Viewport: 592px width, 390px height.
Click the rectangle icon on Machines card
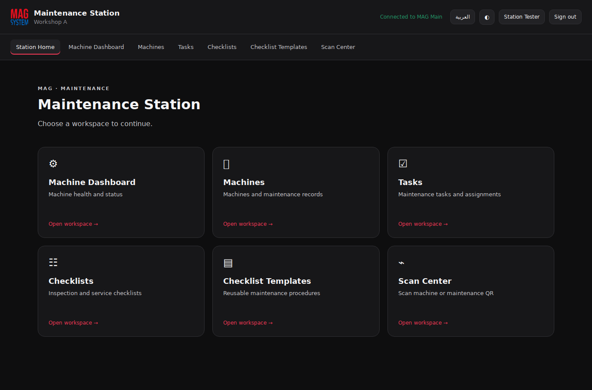click(226, 164)
